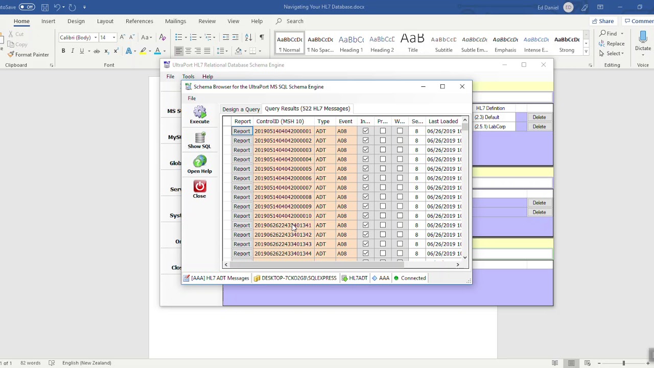Increase the font size
The image size is (654, 368).
pyautogui.click(x=122, y=37)
